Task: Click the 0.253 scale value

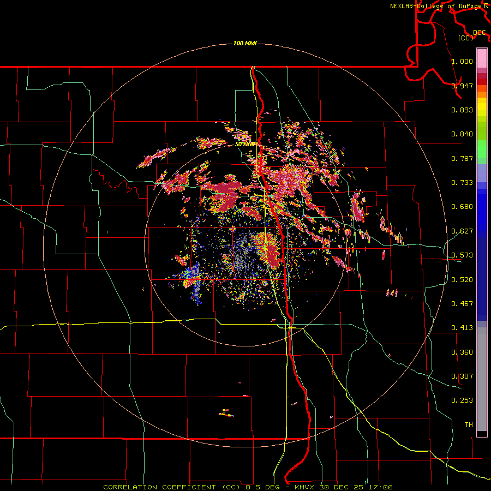Action: [x=462, y=400]
